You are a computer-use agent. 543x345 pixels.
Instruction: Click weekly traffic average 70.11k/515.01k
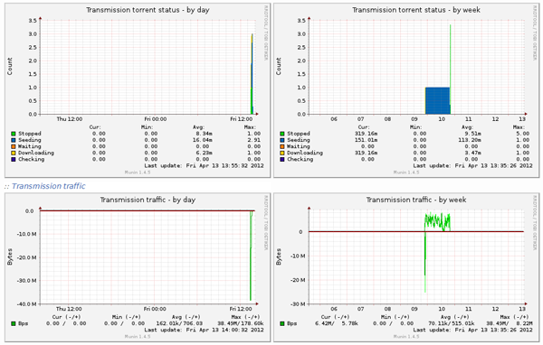click(x=451, y=323)
